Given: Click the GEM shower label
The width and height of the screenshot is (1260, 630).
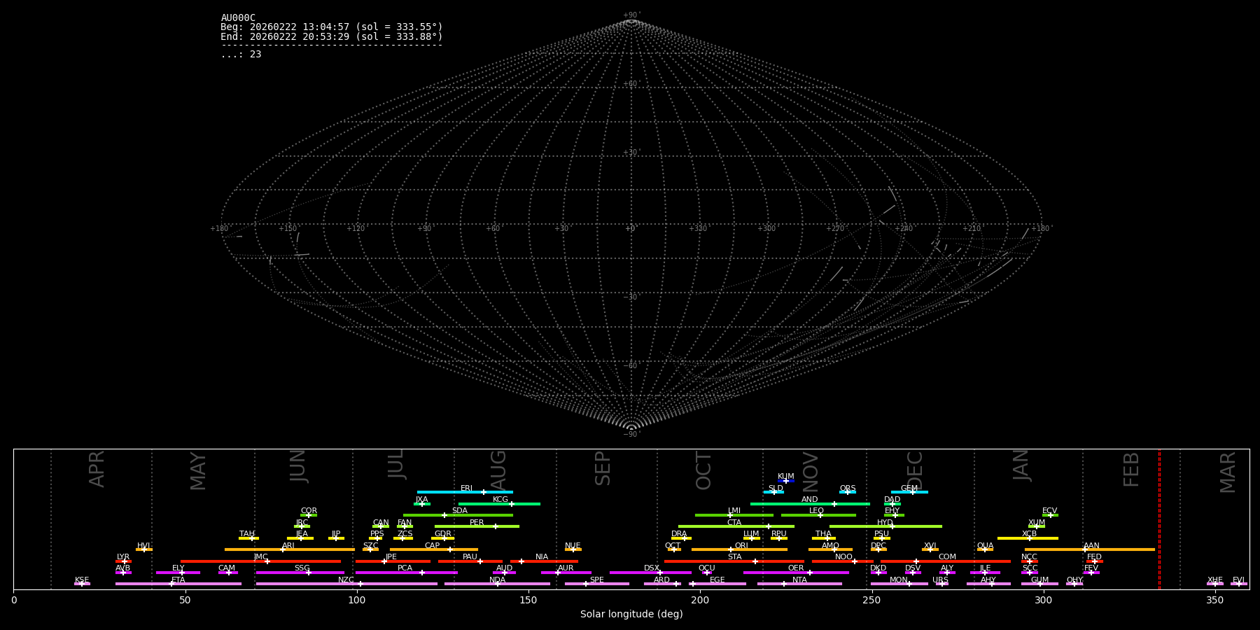Looking at the screenshot, I should [x=909, y=489].
